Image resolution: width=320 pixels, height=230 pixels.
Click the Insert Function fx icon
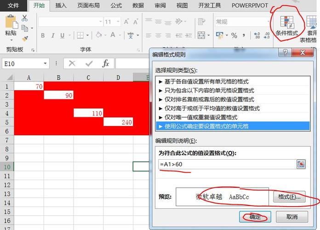tap(105, 63)
